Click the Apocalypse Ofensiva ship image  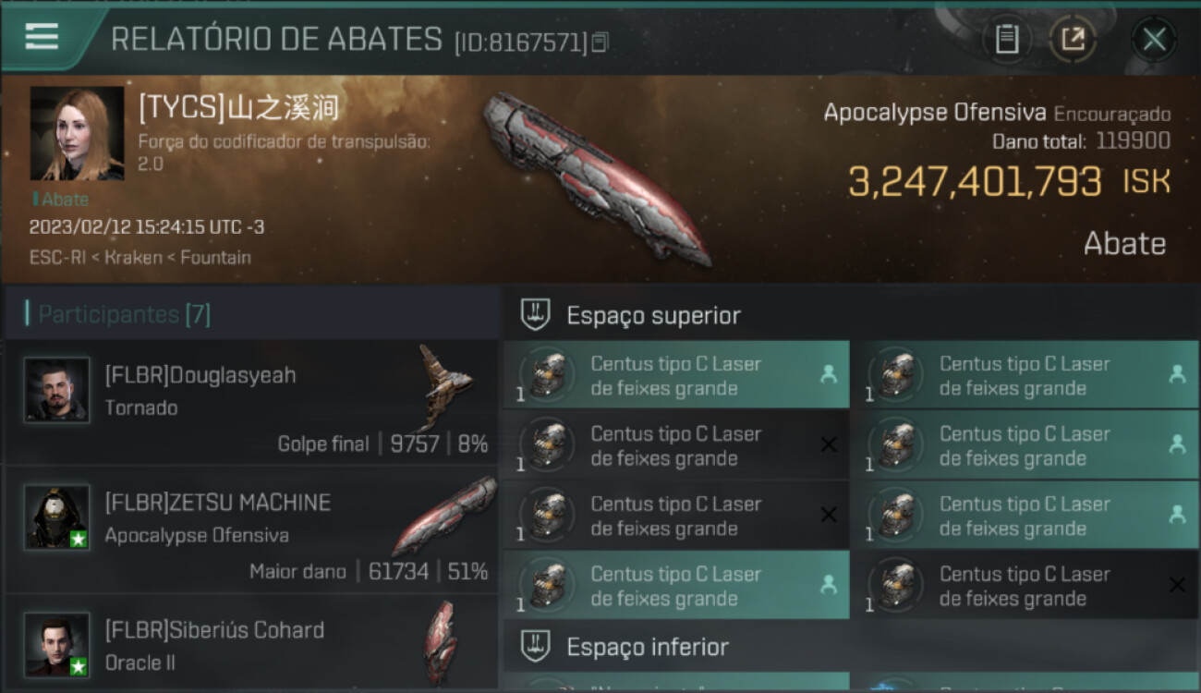click(x=598, y=179)
